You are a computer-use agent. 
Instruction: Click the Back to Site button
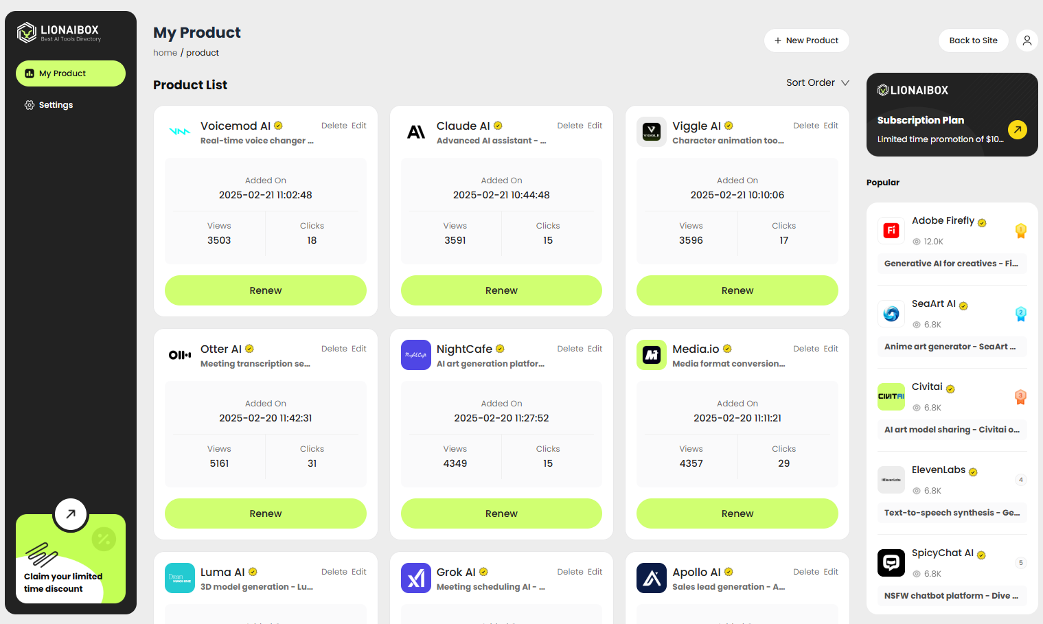(x=973, y=41)
